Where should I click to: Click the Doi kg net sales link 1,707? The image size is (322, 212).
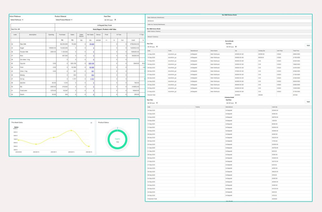click(x=92, y=79)
